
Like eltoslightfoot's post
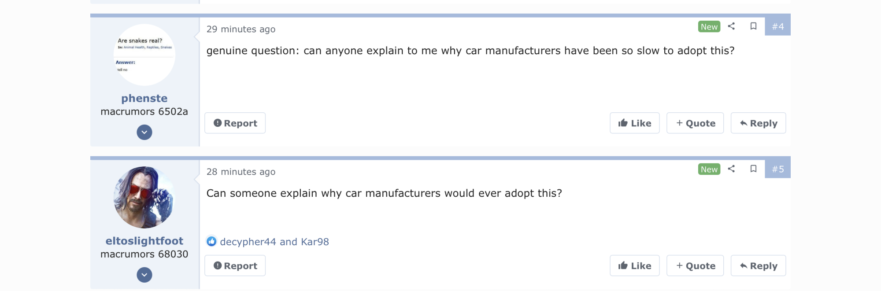(634, 266)
